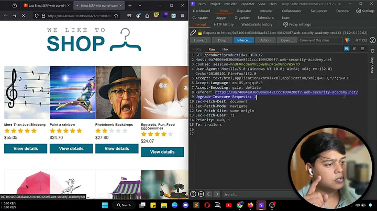Toggle the Intercept on/off button
377x211 pixels.
point(243,40)
